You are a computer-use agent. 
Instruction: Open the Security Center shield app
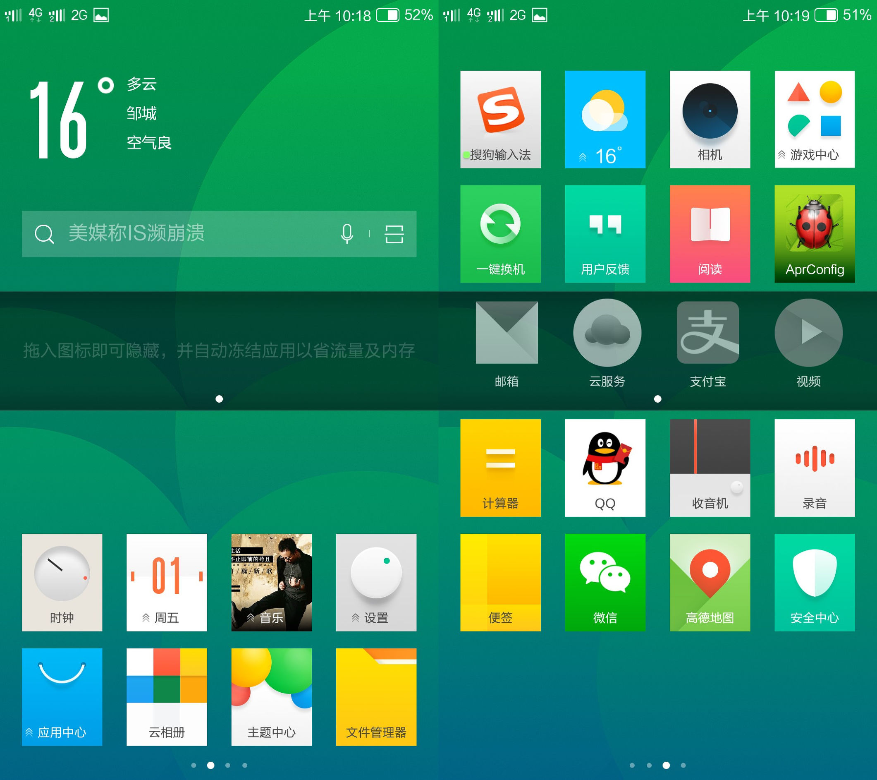[815, 582]
